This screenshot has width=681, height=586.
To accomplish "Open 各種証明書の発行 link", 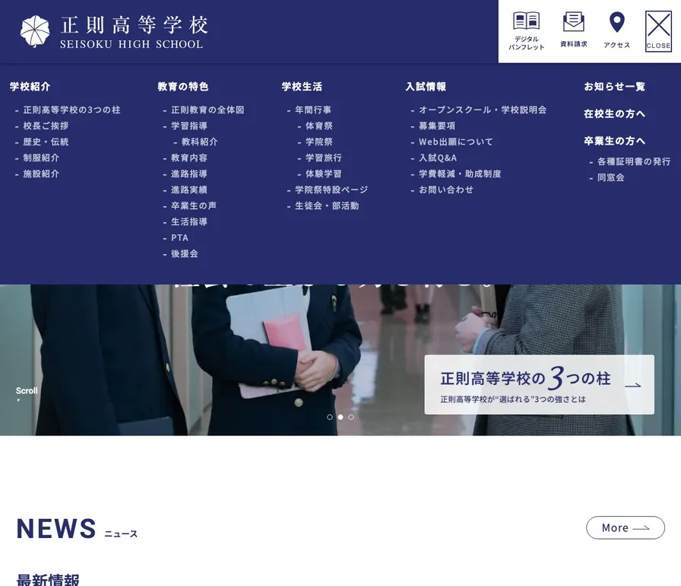I will pos(634,161).
